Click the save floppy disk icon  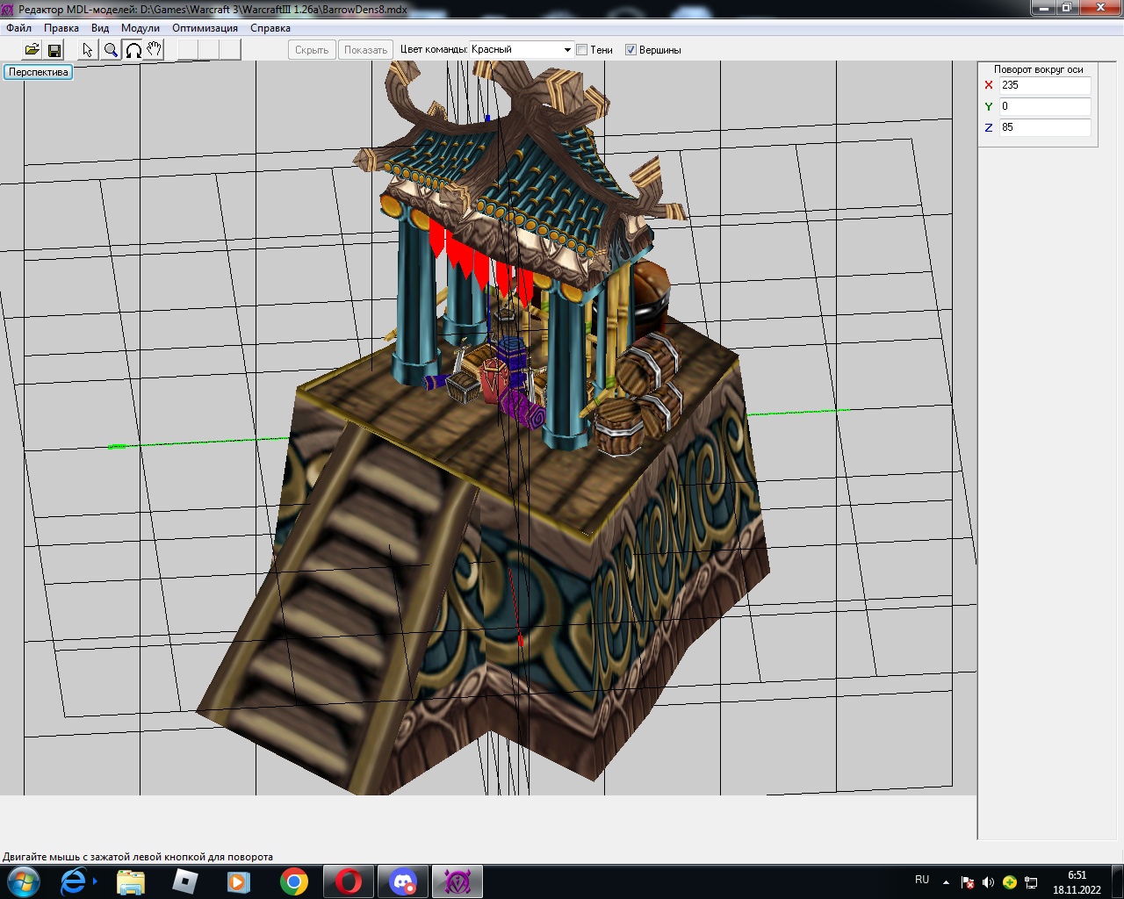coord(54,50)
